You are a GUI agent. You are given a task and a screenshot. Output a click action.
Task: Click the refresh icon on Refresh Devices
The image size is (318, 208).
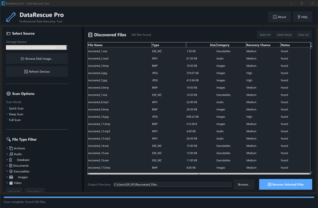click(x=26, y=72)
